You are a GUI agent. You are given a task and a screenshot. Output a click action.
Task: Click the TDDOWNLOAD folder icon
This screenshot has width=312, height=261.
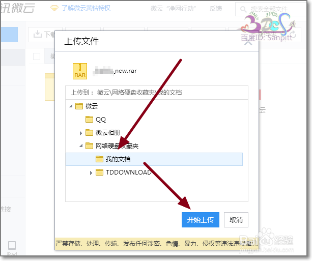pyautogui.click(x=99, y=172)
